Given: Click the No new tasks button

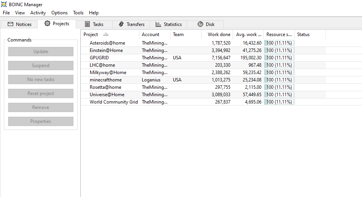Looking at the screenshot, I should [41, 79].
